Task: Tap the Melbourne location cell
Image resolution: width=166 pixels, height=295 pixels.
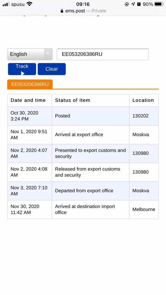Action: [144, 210]
